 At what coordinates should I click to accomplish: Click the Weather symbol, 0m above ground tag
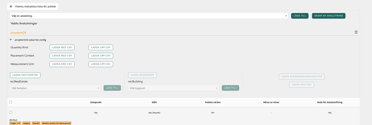tap(56, 123)
